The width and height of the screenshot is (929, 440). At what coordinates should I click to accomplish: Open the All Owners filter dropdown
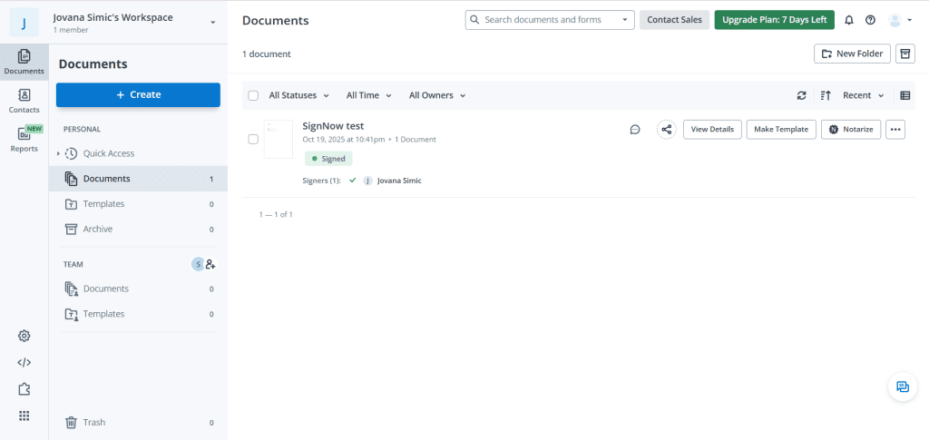pos(436,95)
